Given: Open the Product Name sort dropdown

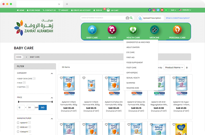Looking at the screenshot, I should tap(174, 67).
